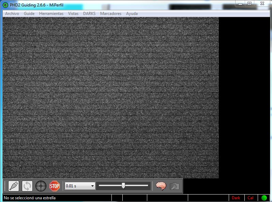Image resolution: width=272 pixels, height=202 pixels.
Task: Click the camera connect equipment icon
Action: pos(14,186)
